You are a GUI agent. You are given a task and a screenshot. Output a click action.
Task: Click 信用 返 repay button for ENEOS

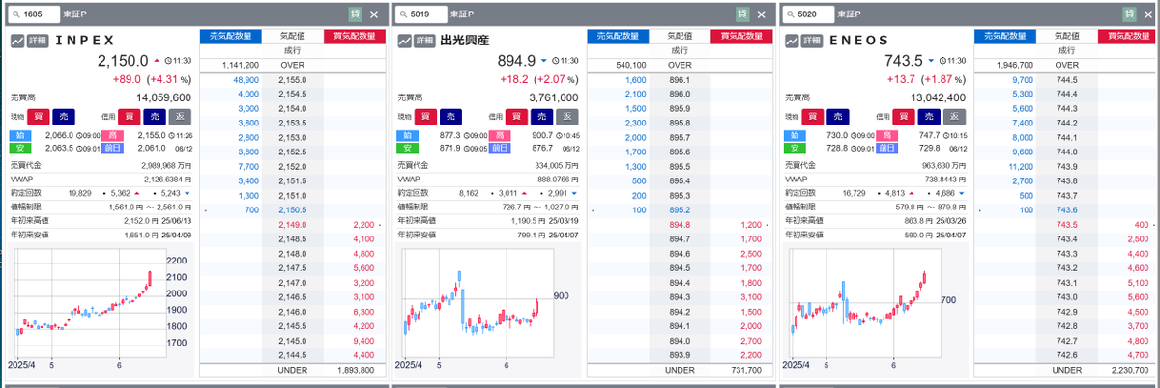click(954, 116)
